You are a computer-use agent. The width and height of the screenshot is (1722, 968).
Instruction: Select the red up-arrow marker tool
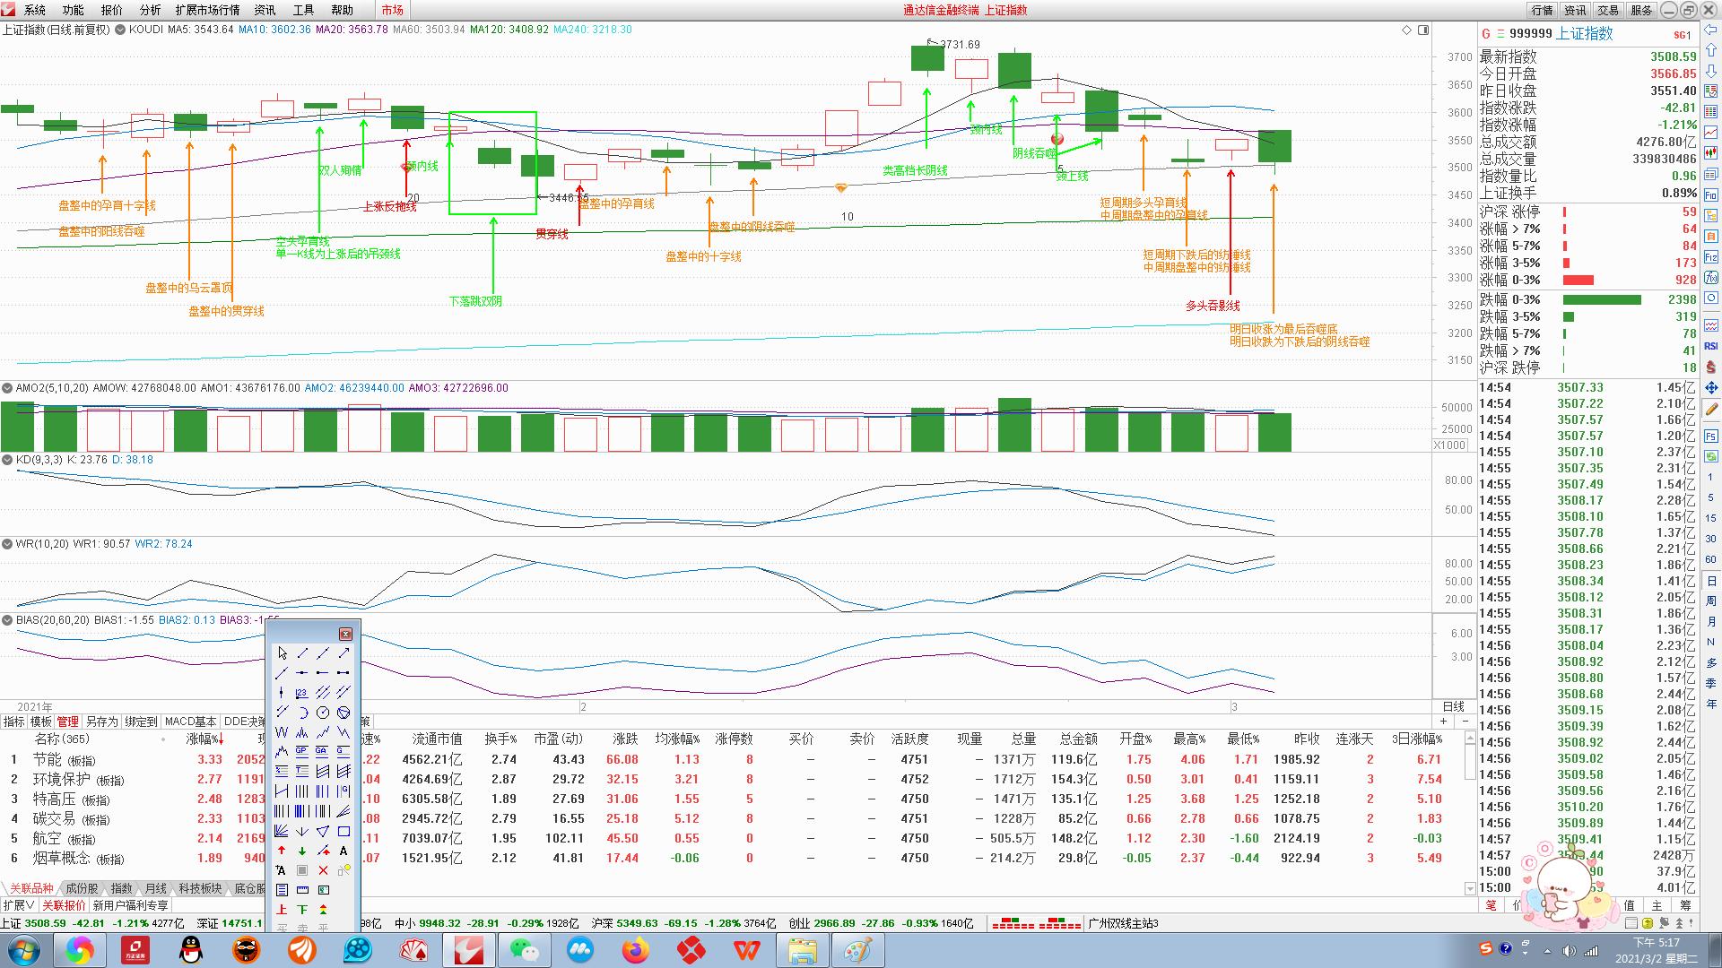click(282, 851)
